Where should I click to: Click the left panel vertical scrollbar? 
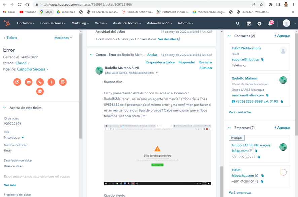point(81,86)
